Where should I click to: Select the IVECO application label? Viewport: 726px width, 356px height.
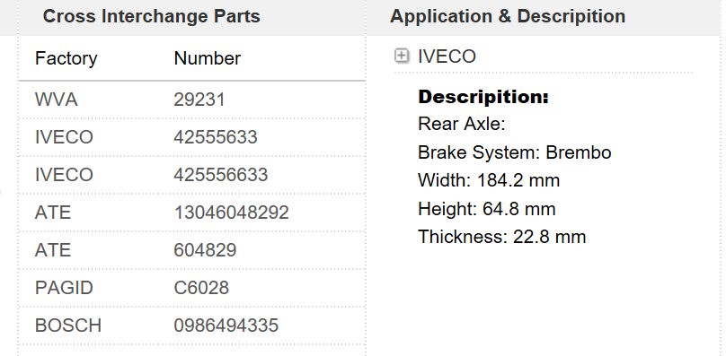click(x=447, y=56)
